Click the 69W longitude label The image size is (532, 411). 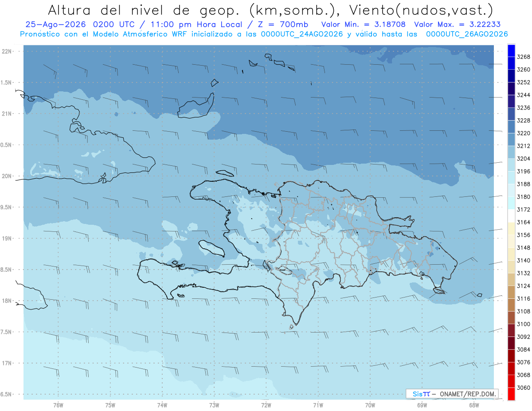coord(422,405)
